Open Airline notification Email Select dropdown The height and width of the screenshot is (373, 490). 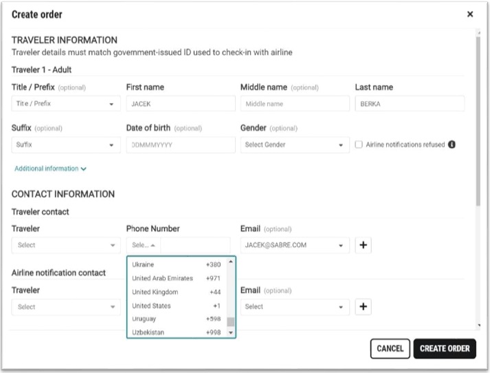tap(295, 307)
